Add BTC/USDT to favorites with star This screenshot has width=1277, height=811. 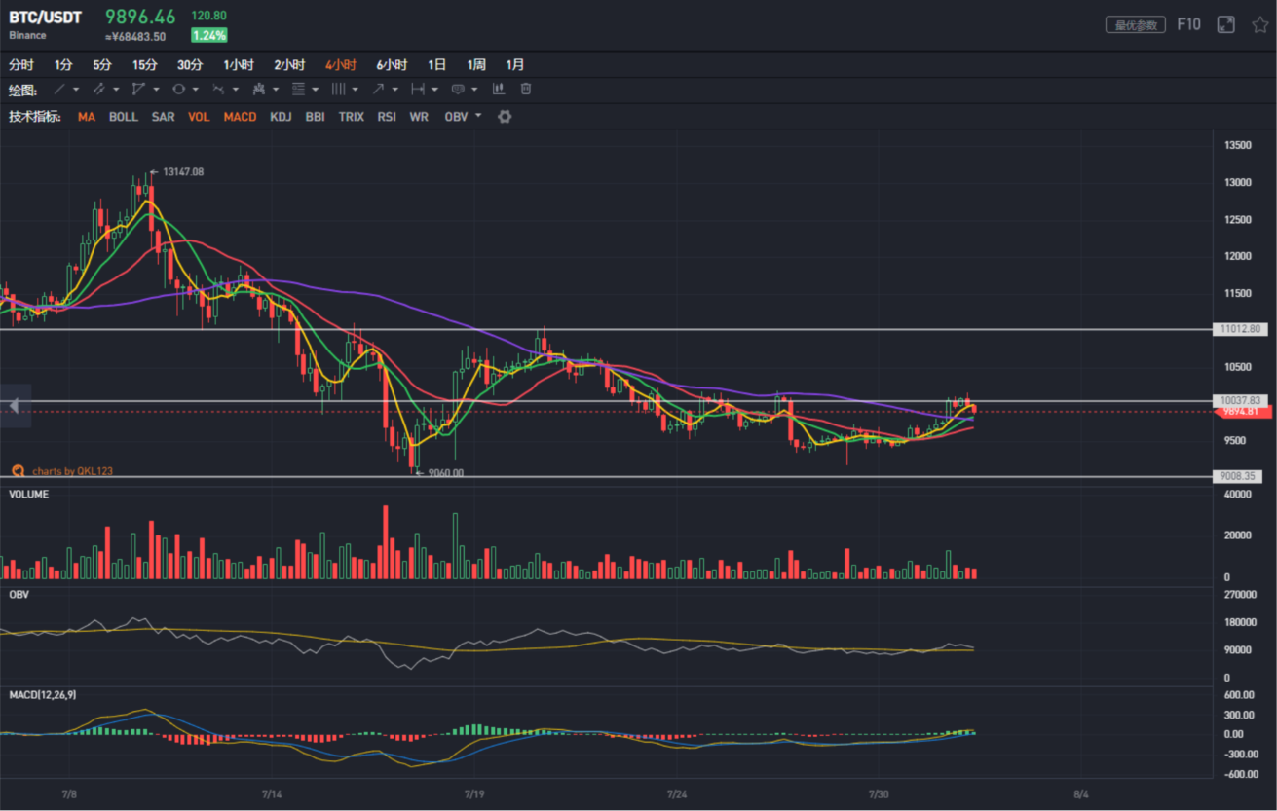(1260, 24)
